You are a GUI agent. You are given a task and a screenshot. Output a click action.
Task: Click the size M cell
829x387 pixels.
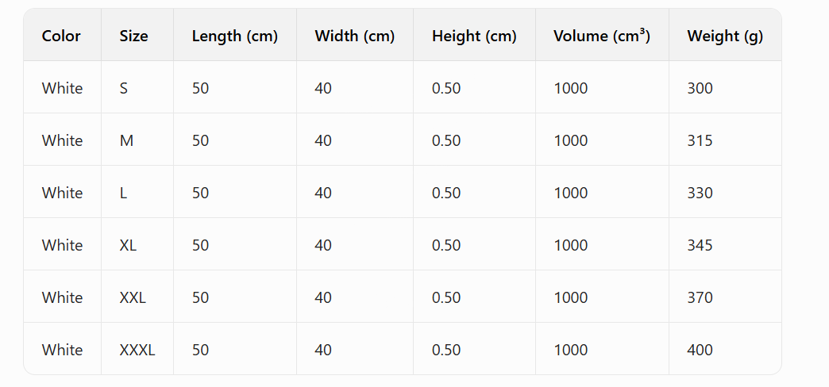tap(126, 140)
